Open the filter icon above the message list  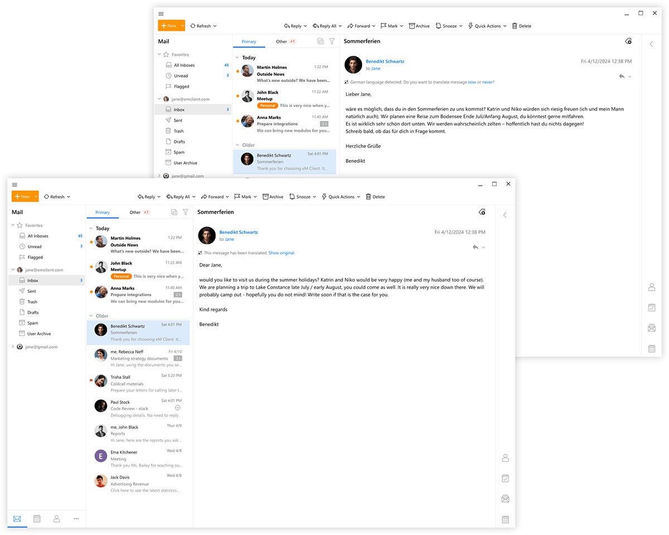185,212
